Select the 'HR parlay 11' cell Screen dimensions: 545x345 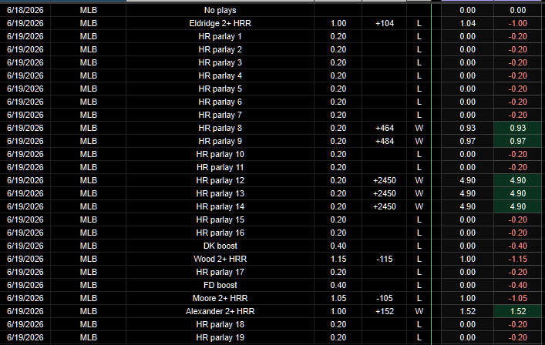pos(220,167)
